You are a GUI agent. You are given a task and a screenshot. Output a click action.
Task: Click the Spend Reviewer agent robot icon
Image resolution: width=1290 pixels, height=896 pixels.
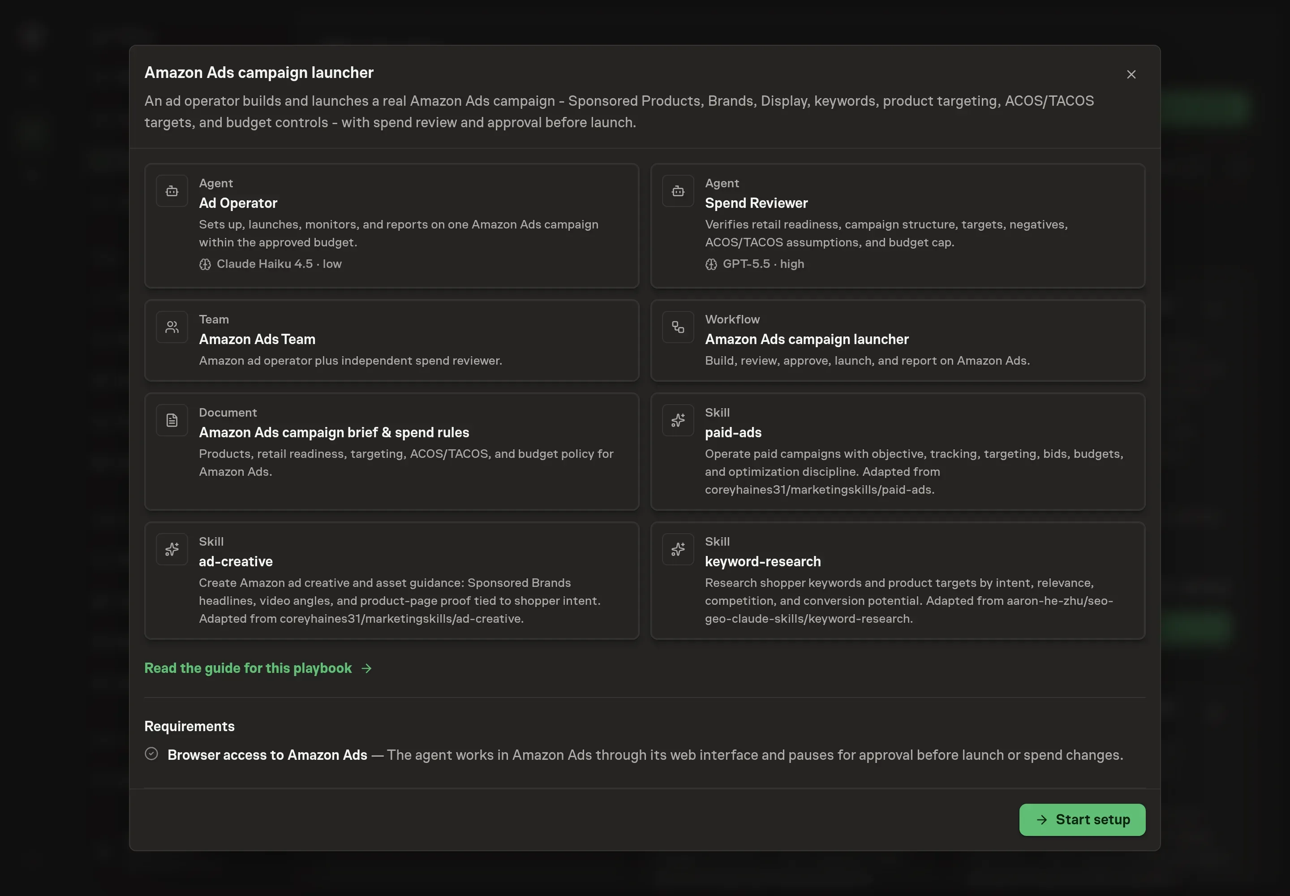pyautogui.click(x=678, y=191)
